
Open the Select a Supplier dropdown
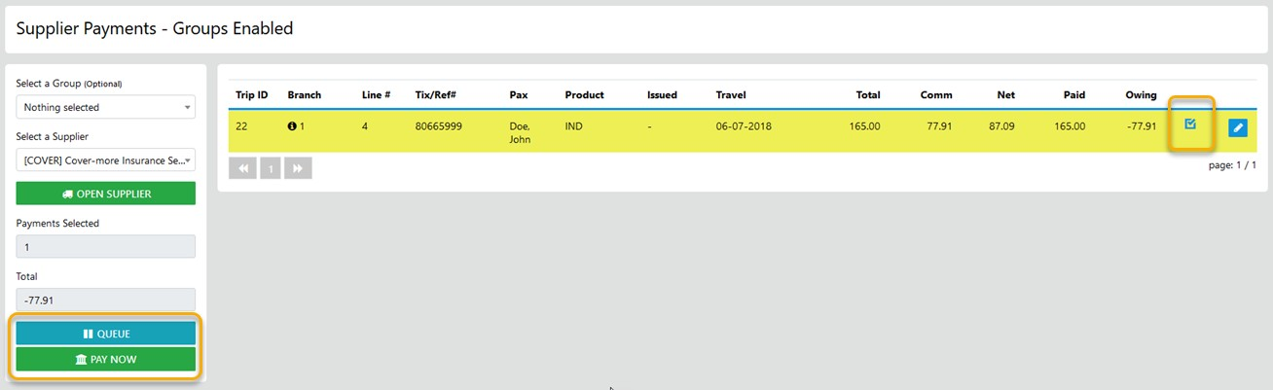click(106, 160)
